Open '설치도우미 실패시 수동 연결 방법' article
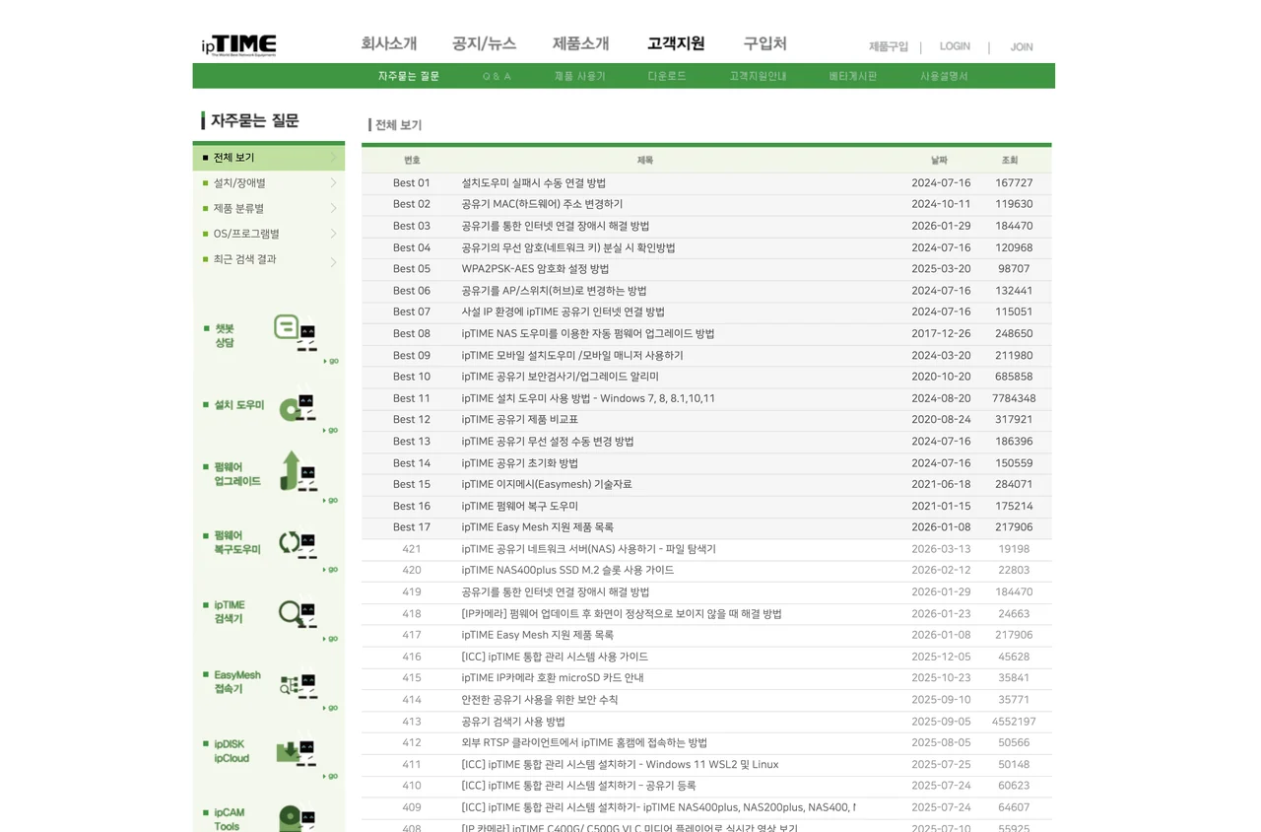 point(534,183)
